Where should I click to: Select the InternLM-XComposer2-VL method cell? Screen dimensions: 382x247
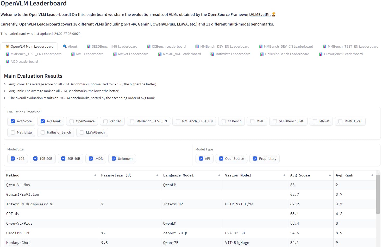[52, 204]
